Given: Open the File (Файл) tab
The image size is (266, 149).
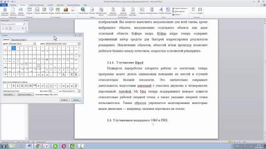Looking at the screenshot, I should [x=4, y=5].
